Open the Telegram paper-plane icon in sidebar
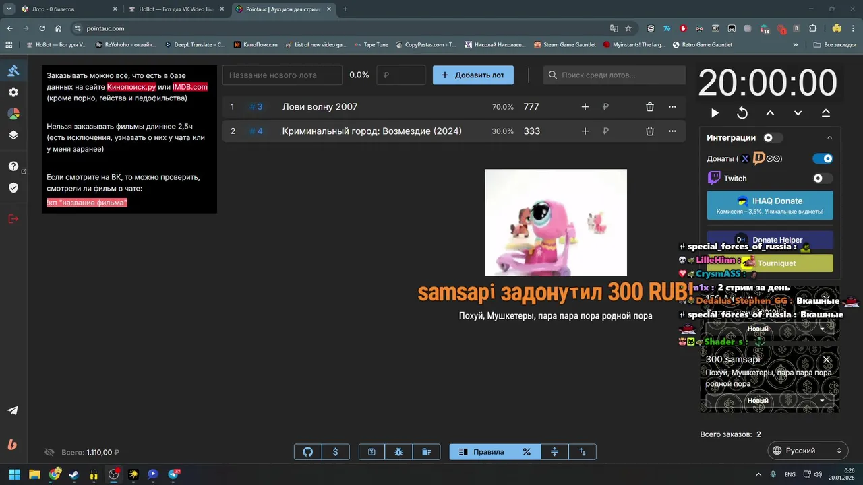The height and width of the screenshot is (485, 863). point(13,410)
